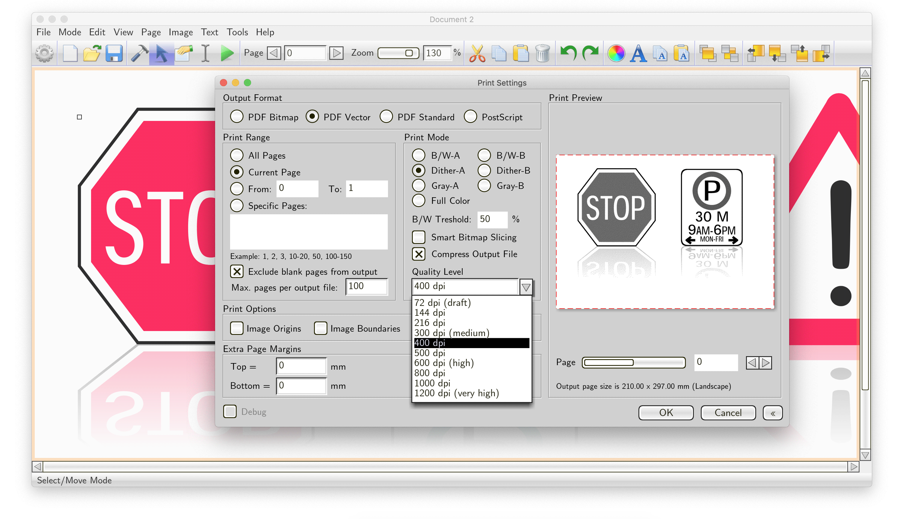Copy with duplicate pages icon
This screenshot has width=906, height=519.
pyautogui.click(x=499, y=54)
